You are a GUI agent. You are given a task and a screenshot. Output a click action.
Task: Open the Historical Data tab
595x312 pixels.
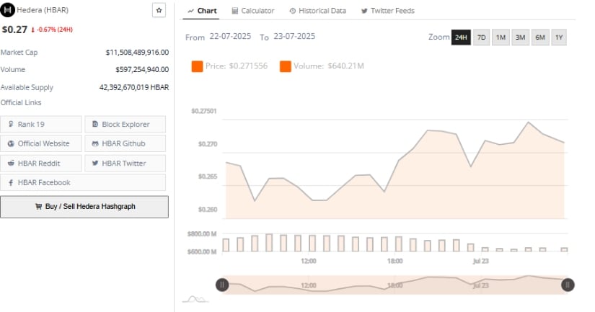point(318,11)
